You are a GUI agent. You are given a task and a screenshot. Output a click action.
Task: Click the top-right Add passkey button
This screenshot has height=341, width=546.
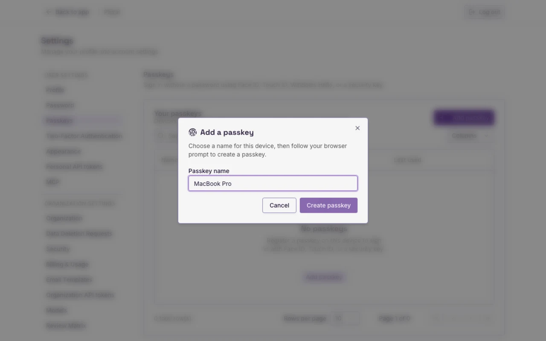(464, 118)
